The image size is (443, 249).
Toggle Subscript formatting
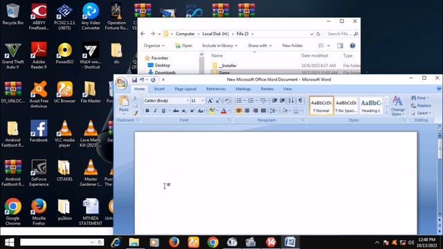[x=184, y=111]
